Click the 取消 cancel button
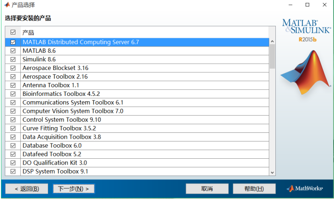 207,189
